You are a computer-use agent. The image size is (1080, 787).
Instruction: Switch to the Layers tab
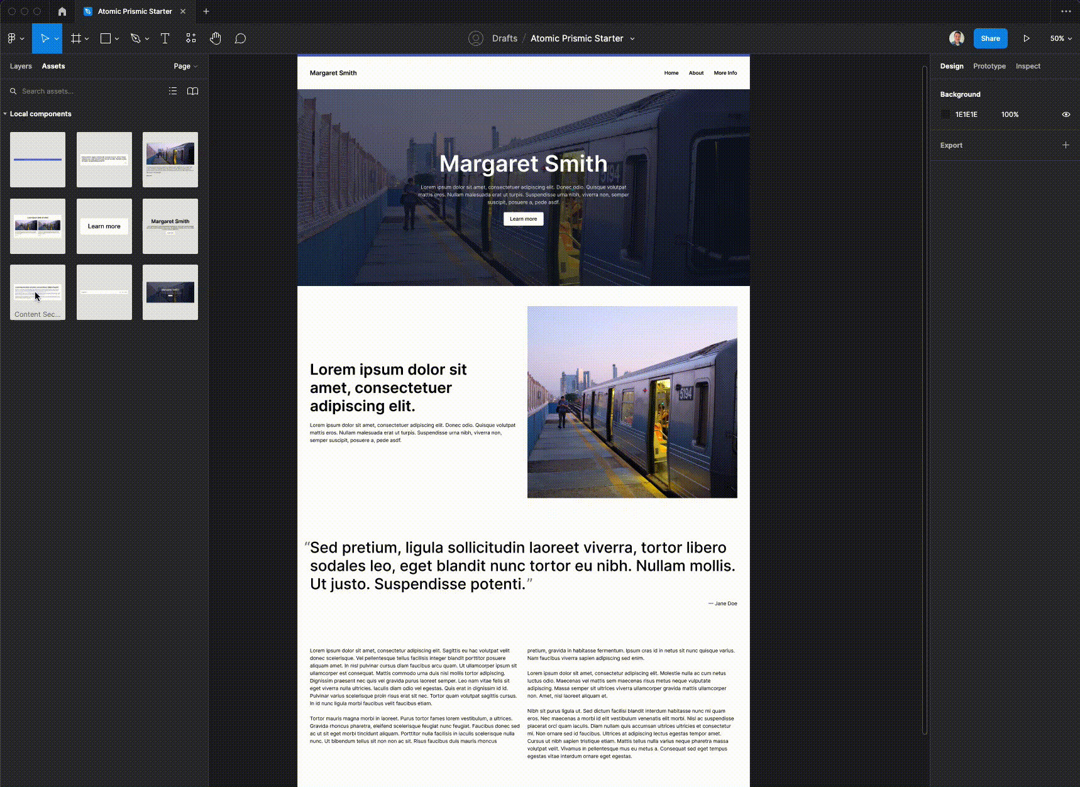click(20, 65)
